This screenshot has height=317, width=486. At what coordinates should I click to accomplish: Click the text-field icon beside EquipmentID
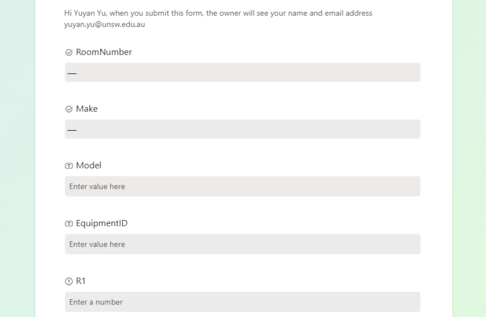coord(69,223)
